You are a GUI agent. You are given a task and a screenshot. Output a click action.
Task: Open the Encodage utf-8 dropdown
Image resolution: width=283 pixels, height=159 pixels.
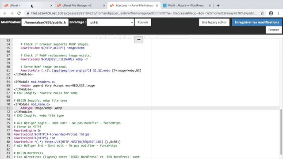[x=110, y=23]
